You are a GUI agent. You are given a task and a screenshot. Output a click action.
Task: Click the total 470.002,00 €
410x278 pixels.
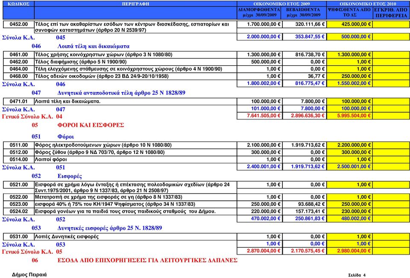(x=259, y=218)
